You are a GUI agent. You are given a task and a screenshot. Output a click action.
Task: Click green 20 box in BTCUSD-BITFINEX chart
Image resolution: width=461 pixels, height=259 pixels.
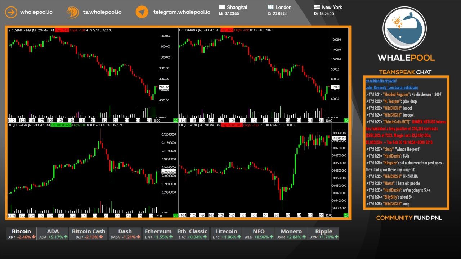click(x=175, y=121)
